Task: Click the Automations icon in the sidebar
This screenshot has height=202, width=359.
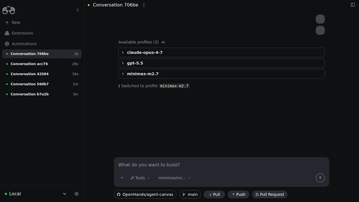Action: click(7, 44)
